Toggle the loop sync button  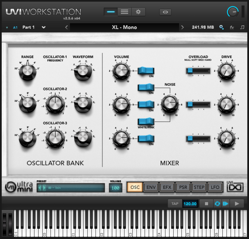point(217,204)
